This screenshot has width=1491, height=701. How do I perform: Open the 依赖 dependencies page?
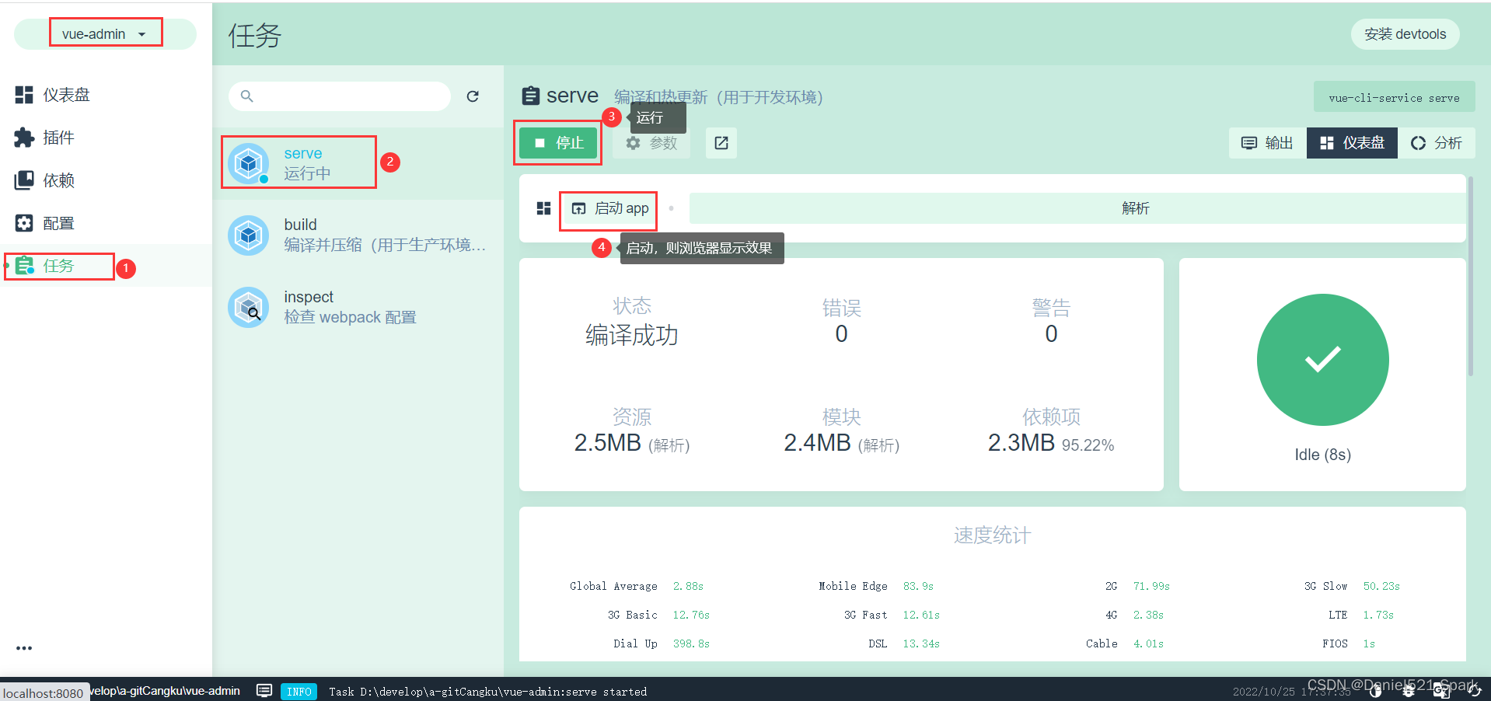pos(106,180)
